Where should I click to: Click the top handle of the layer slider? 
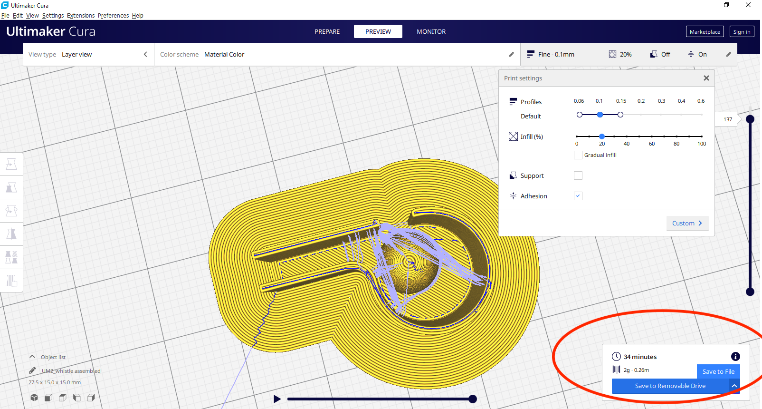click(x=750, y=119)
